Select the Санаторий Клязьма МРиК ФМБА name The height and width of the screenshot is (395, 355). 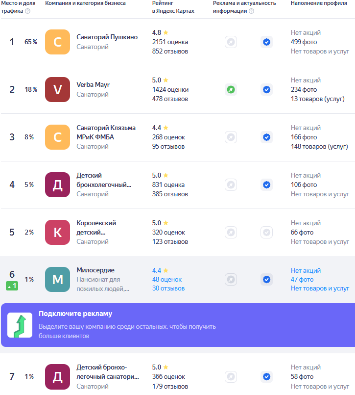(106, 132)
